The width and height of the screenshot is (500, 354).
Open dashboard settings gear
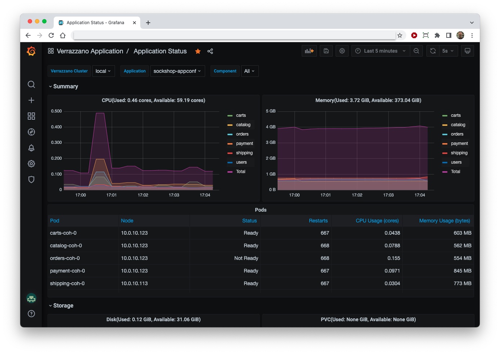(x=342, y=51)
